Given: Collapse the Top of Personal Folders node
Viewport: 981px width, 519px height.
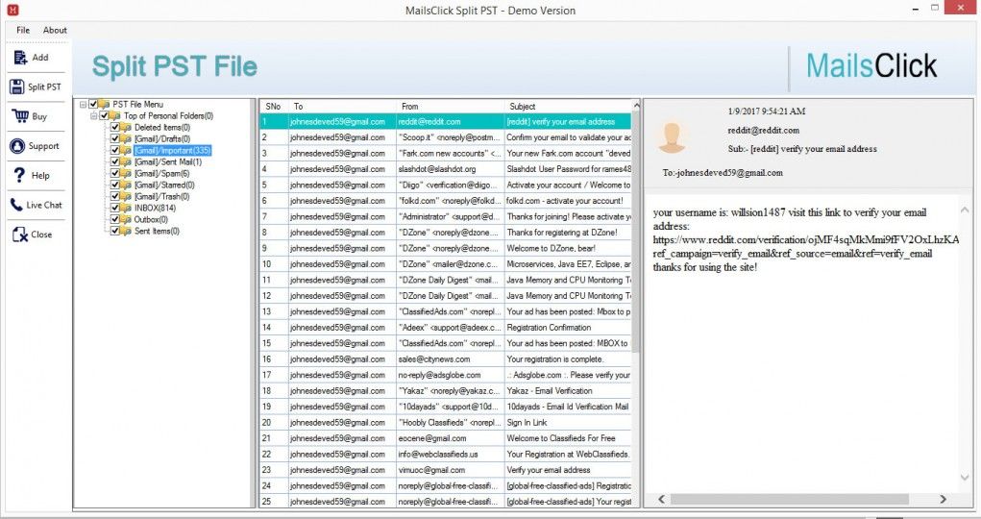Looking at the screenshot, I should (x=93, y=116).
